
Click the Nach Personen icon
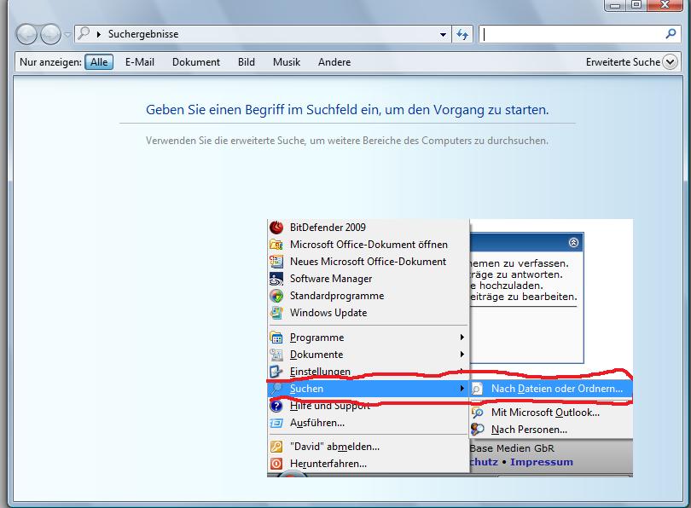[477, 430]
